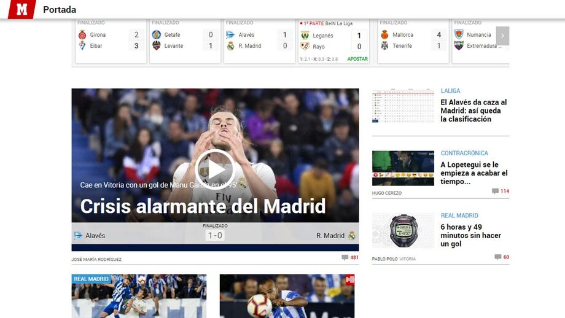
Task: Open the LALIGA category label
Action: pos(450,91)
